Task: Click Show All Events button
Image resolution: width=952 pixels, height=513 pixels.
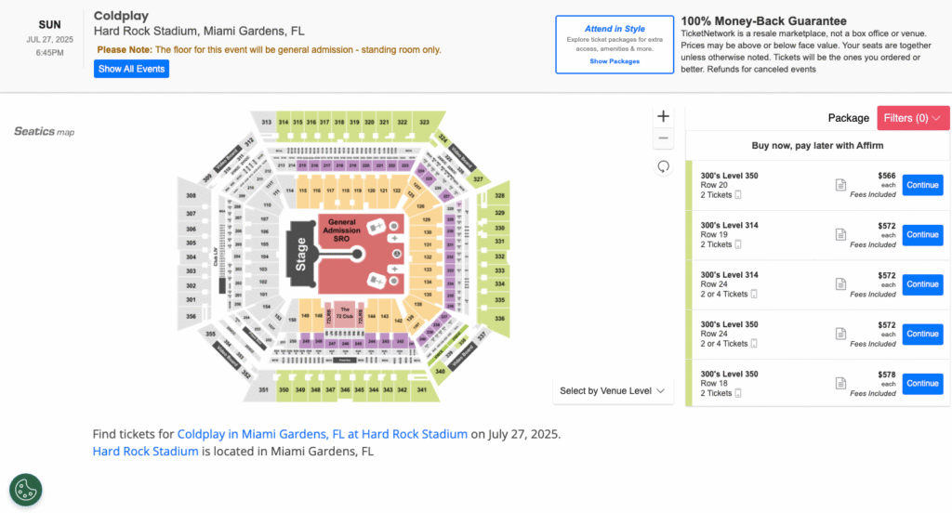Action: coord(131,69)
